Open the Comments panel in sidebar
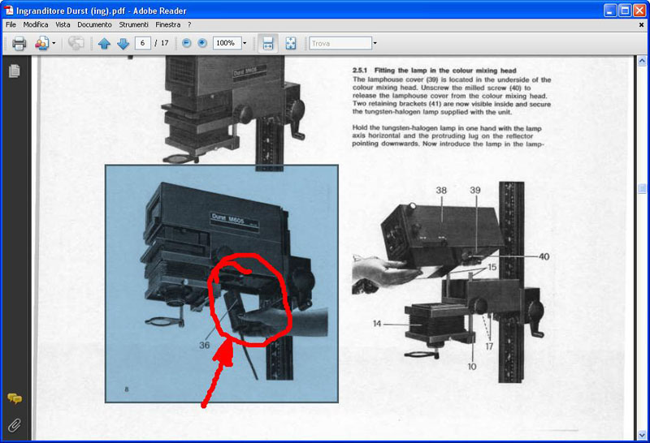Image resolution: width=650 pixels, height=443 pixels. pos(14,398)
